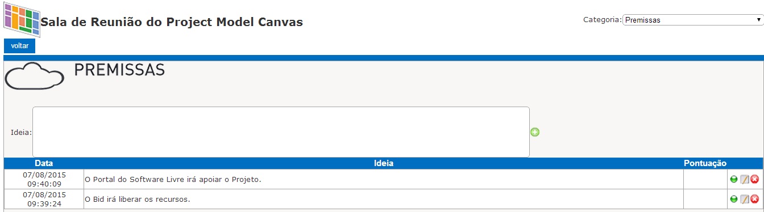Click the green add idea plus icon
This screenshot has height=212, width=764.
pyautogui.click(x=535, y=132)
